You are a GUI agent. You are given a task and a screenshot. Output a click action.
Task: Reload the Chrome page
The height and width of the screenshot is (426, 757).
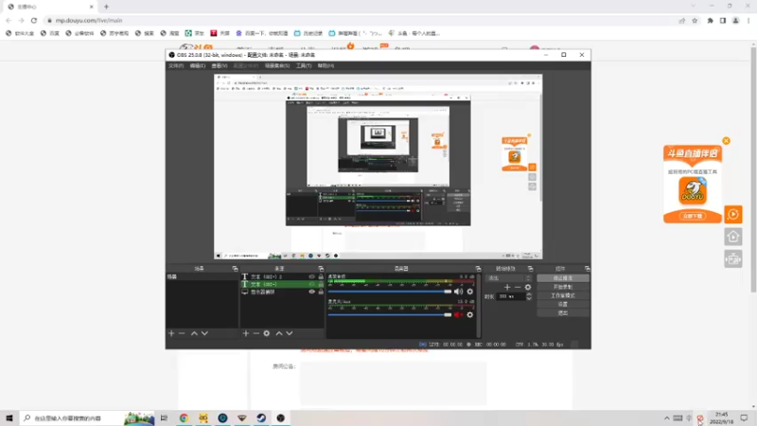(34, 20)
